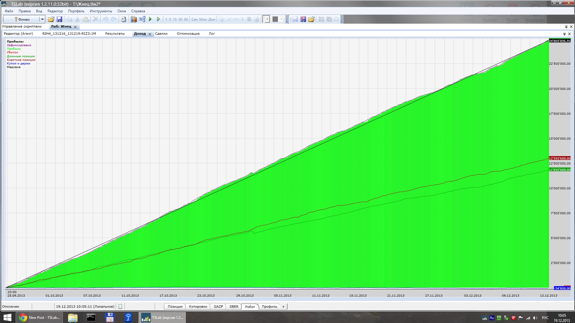Click the open folder icon in toolbar
575x323 pixels.
tap(51, 19)
